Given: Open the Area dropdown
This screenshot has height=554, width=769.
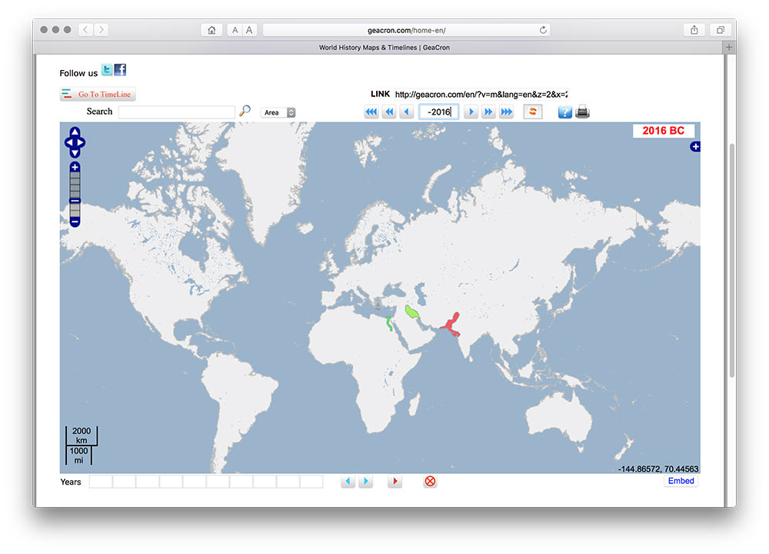Looking at the screenshot, I should coord(278,112).
